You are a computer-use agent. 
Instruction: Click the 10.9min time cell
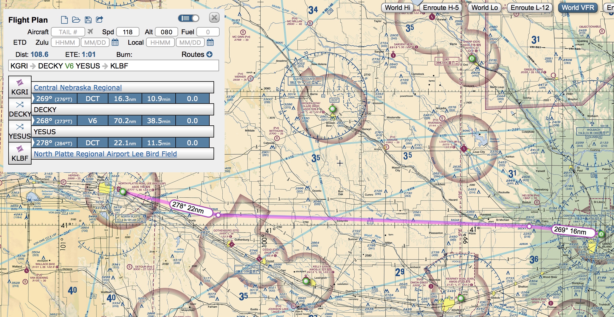(158, 99)
